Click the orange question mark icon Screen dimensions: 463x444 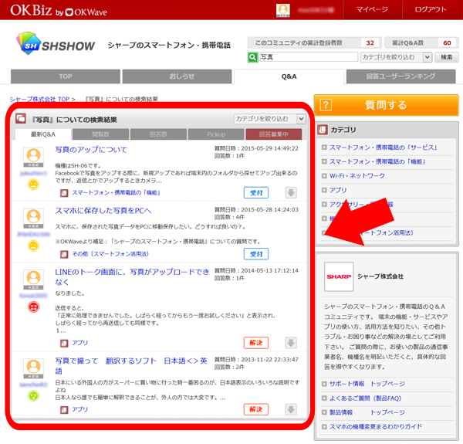[x=325, y=105]
